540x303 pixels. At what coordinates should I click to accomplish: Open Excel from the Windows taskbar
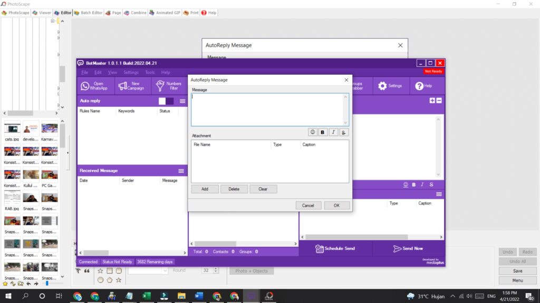pyautogui.click(x=146, y=296)
